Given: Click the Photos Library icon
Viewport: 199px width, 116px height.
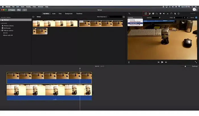Looking at the screenshot, I should pyautogui.click(x=3, y=26).
